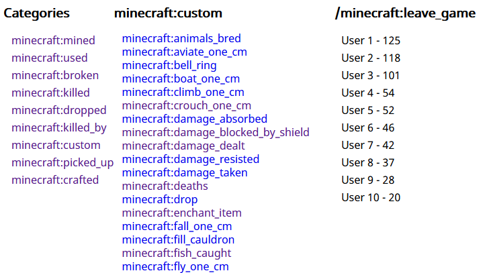Select the minecraft:boat_one_cm link
Viewport: 485px width, 273px height.
pyautogui.click(x=181, y=78)
